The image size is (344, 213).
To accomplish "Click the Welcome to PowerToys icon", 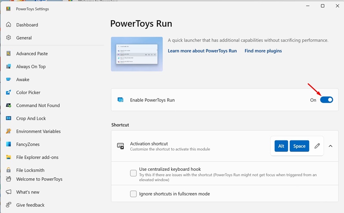I will pyautogui.click(x=8, y=179).
